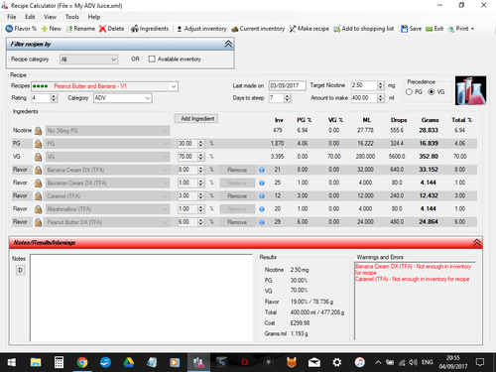This screenshot has width=496, height=372.
Task: Collapse the Filter recipes by panel
Action: pos(228,44)
